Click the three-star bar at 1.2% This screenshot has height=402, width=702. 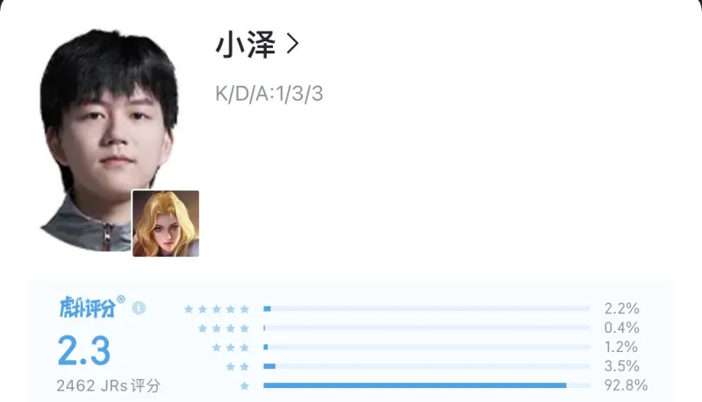point(426,347)
